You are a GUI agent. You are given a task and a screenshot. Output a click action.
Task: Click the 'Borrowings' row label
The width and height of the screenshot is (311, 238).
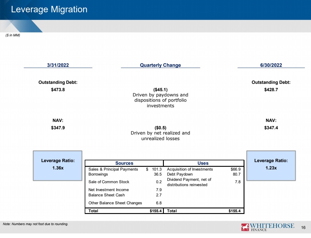tap(98, 174)
